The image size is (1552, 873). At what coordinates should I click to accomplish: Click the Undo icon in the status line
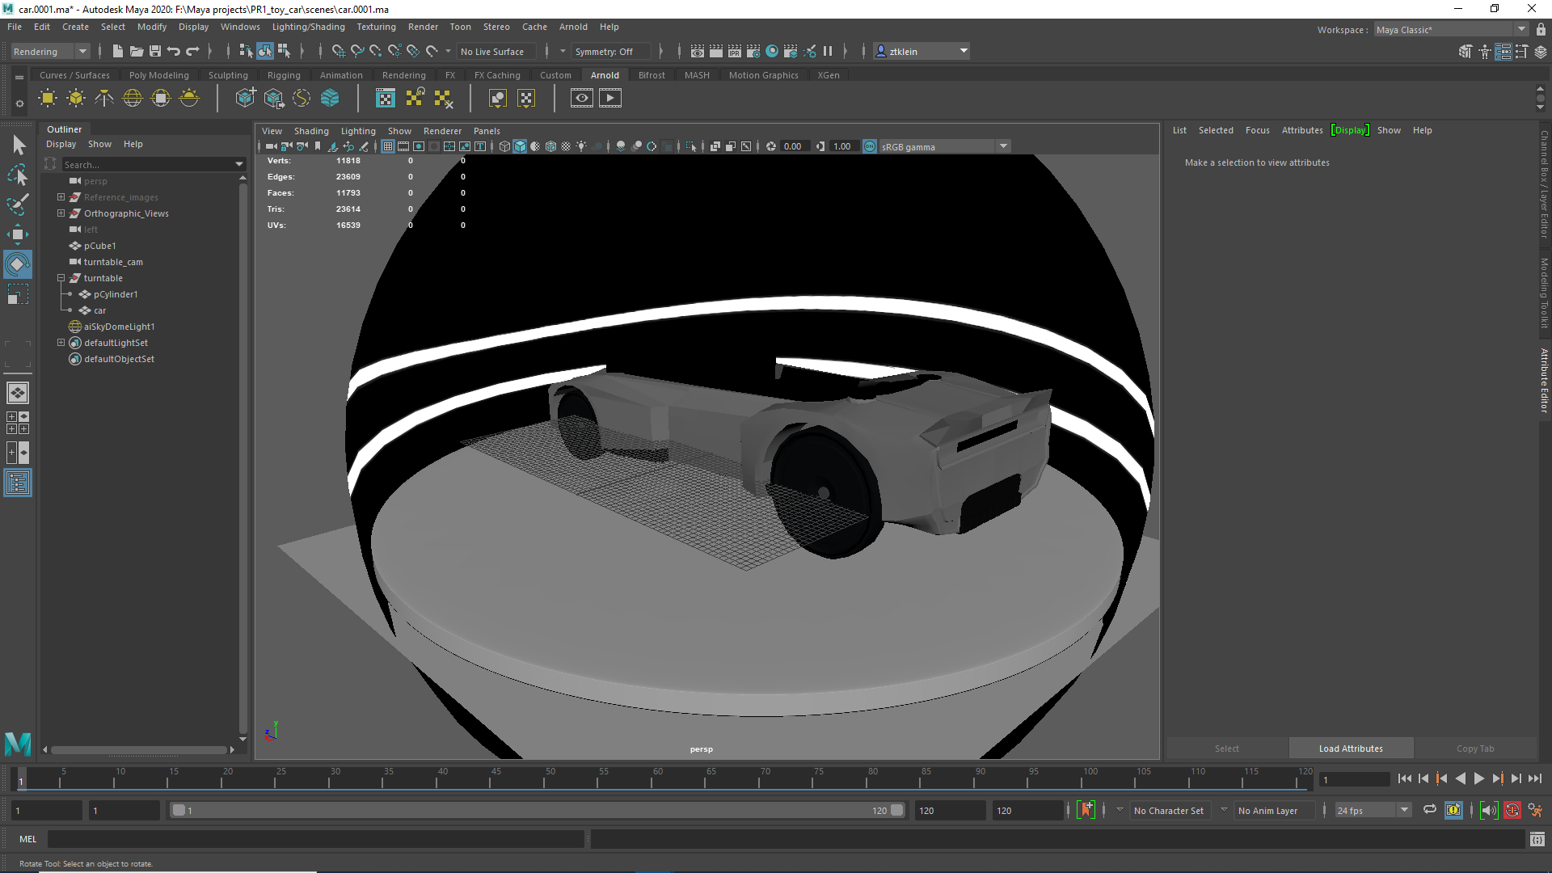174,51
